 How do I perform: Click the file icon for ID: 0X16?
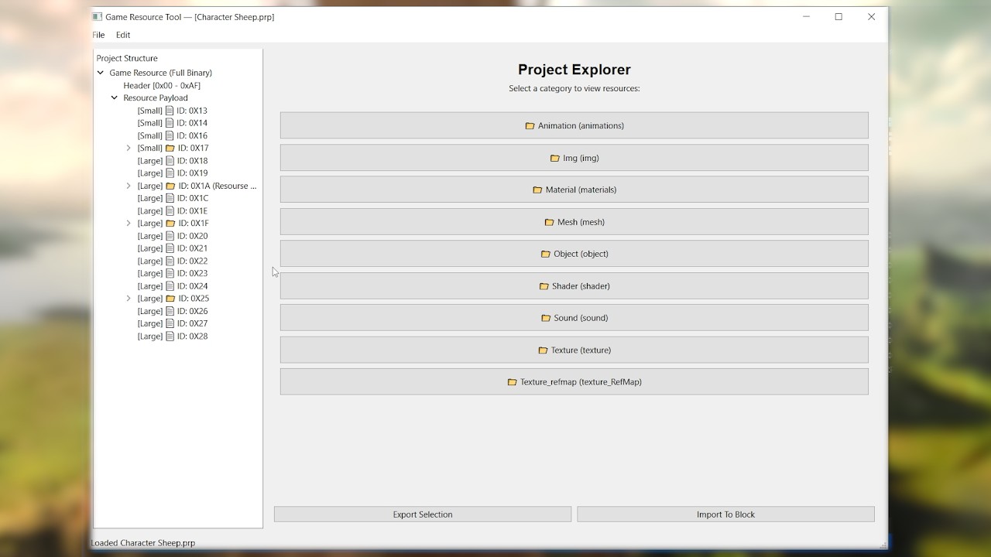(x=170, y=135)
